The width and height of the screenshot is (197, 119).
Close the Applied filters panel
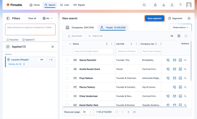[53, 47]
